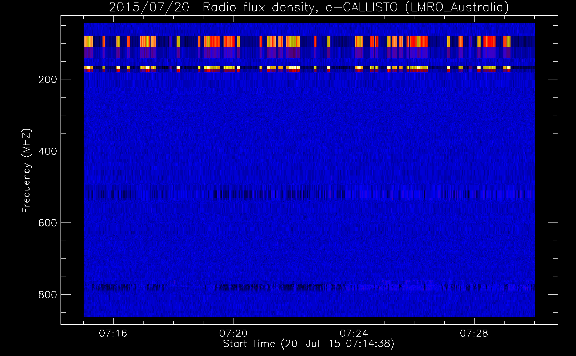This screenshot has width=576, height=356.
Task: Click the 07:28 time tick label
Action: click(474, 334)
